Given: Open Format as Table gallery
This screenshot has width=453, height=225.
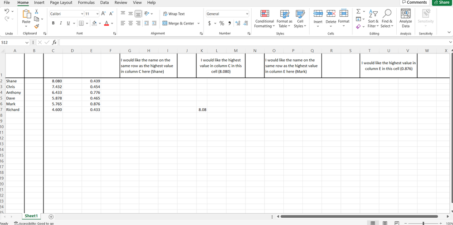Looking at the screenshot, I should (284, 19).
